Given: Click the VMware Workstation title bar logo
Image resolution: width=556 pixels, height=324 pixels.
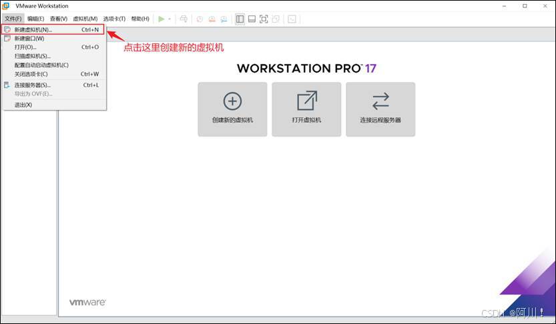Looking at the screenshot, I should click(5, 6).
